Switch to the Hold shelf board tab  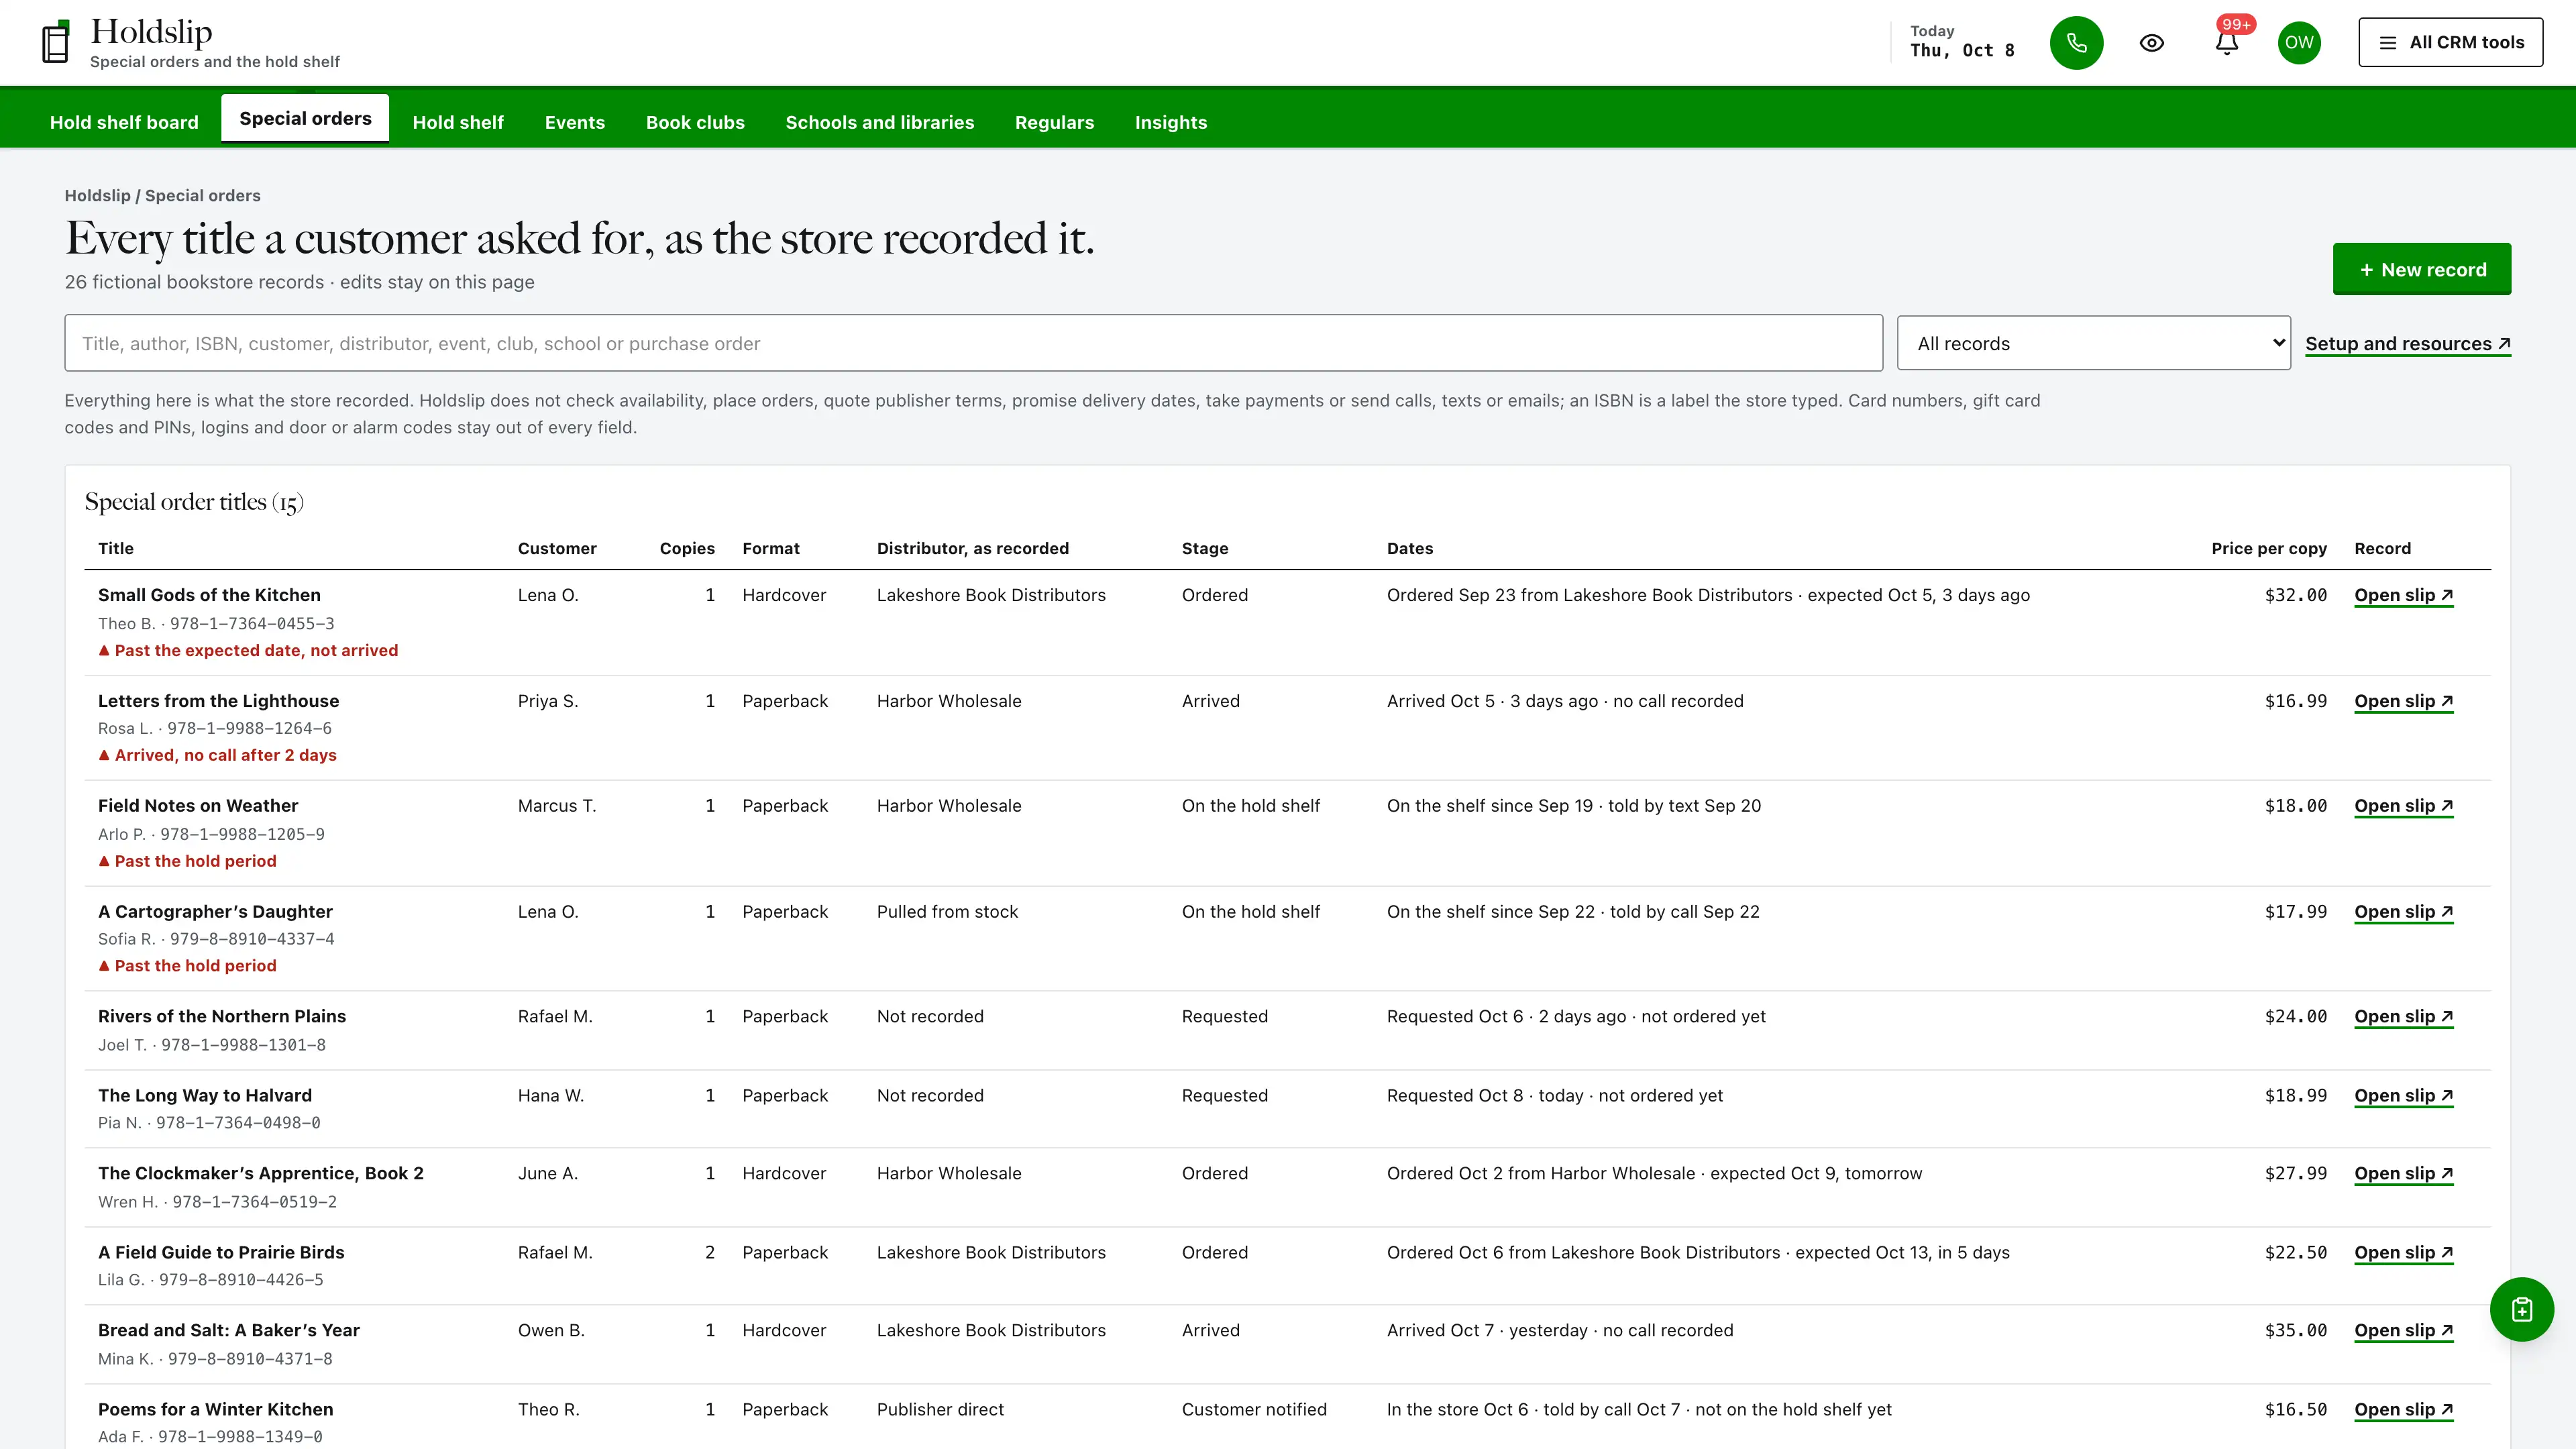coord(124,122)
